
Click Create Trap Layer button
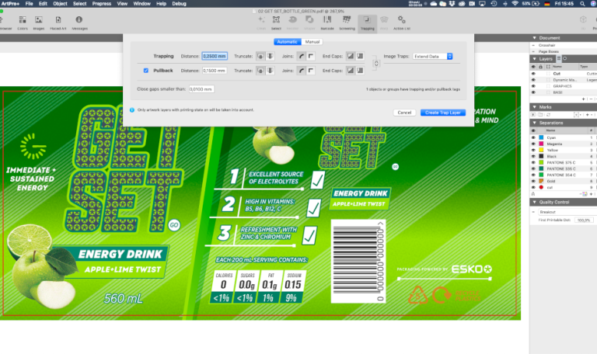click(x=443, y=113)
